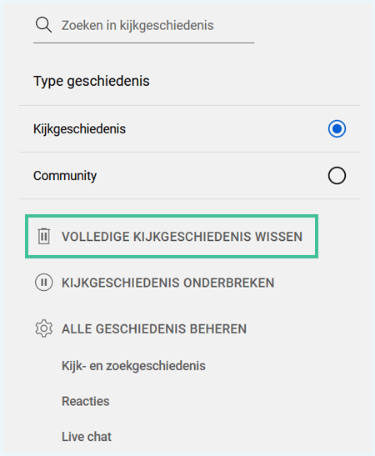
Task: Click the 'Kijkgeschiedenis' option label
Action: (79, 129)
